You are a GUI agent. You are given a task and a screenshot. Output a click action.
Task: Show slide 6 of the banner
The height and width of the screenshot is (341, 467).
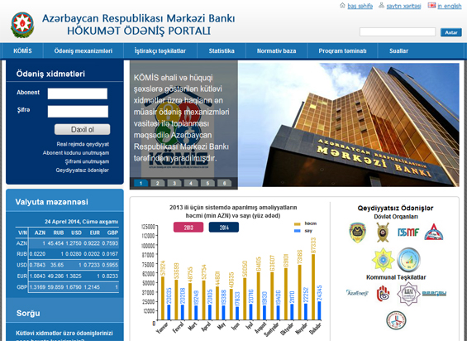pyautogui.click(x=224, y=183)
